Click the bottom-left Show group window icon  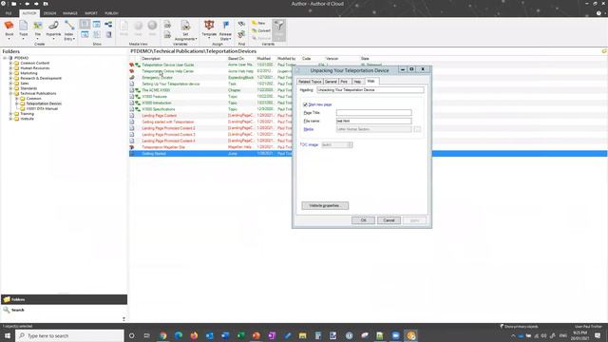point(85,34)
